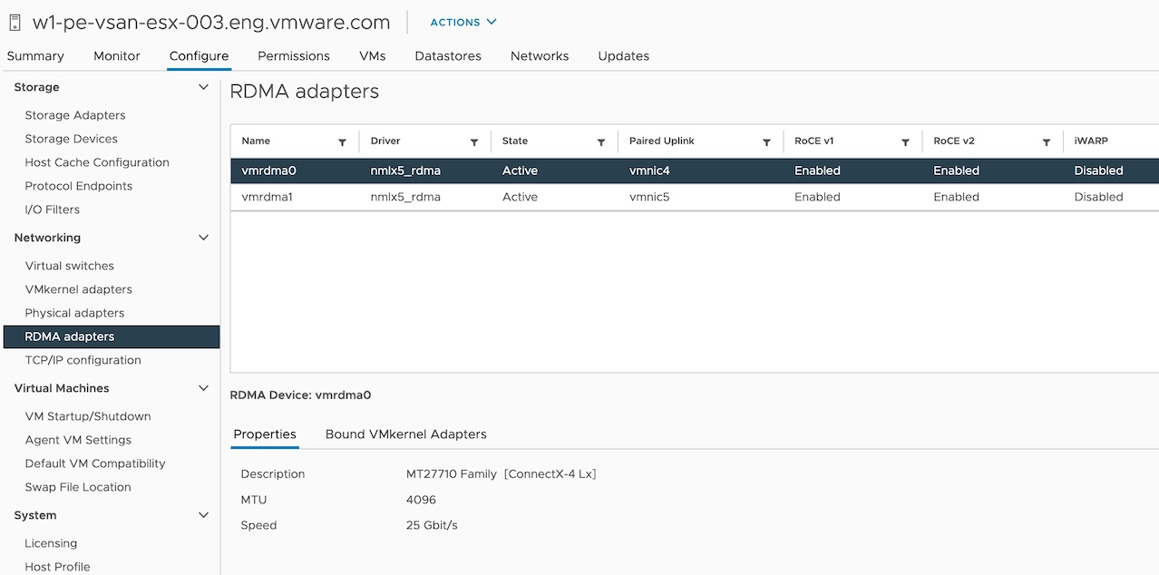Collapse the Virtual Machines section
Screen dimensions: 1159x575
pos(202,388)
